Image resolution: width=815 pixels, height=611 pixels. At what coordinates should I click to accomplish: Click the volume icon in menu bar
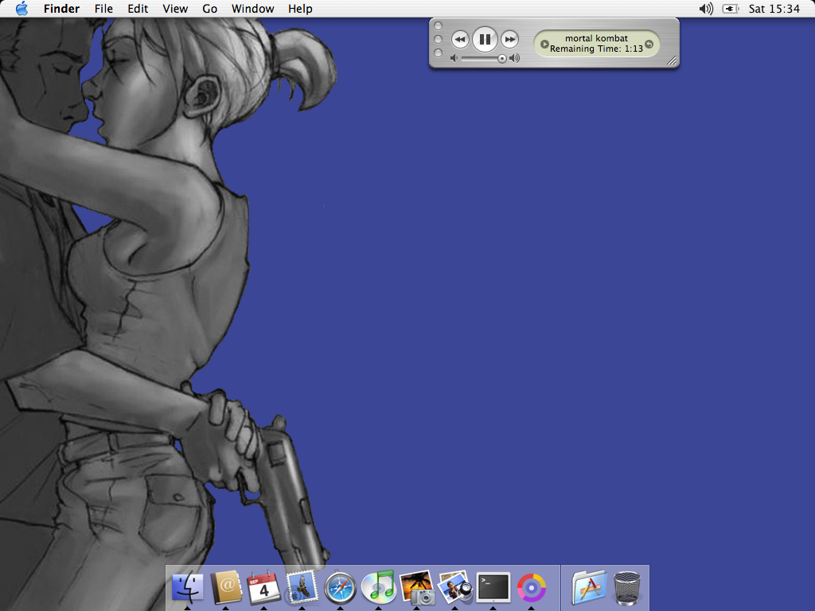[706, 9]
